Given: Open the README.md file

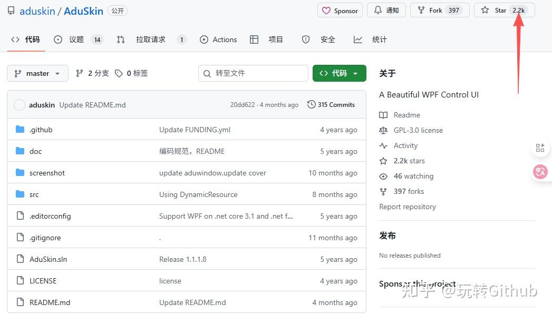Looking at the screenshot, I should tap(50, 302).
